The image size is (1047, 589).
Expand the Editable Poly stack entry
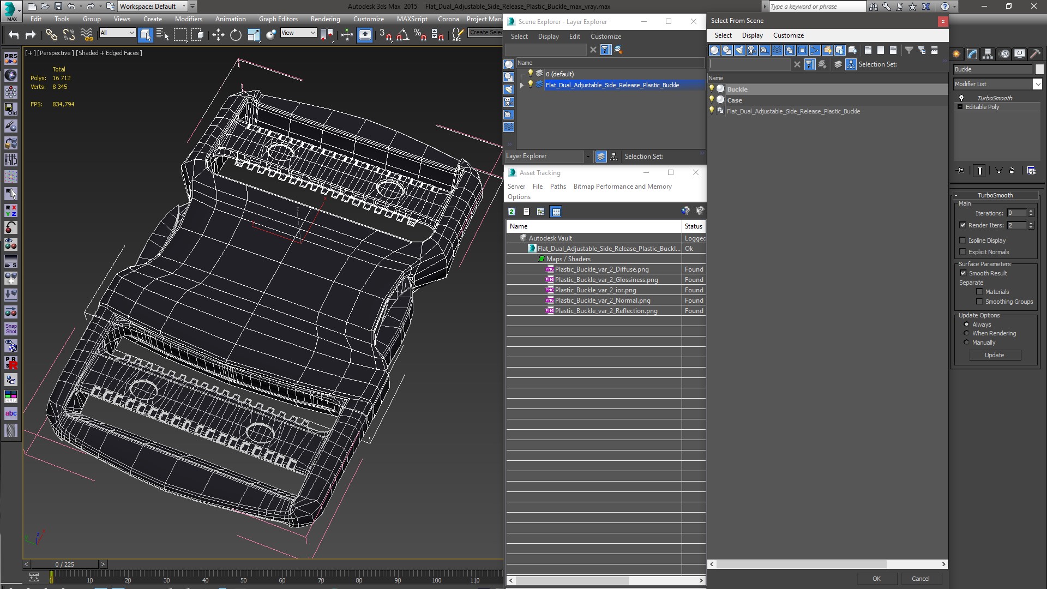click(x=960, y=107)
